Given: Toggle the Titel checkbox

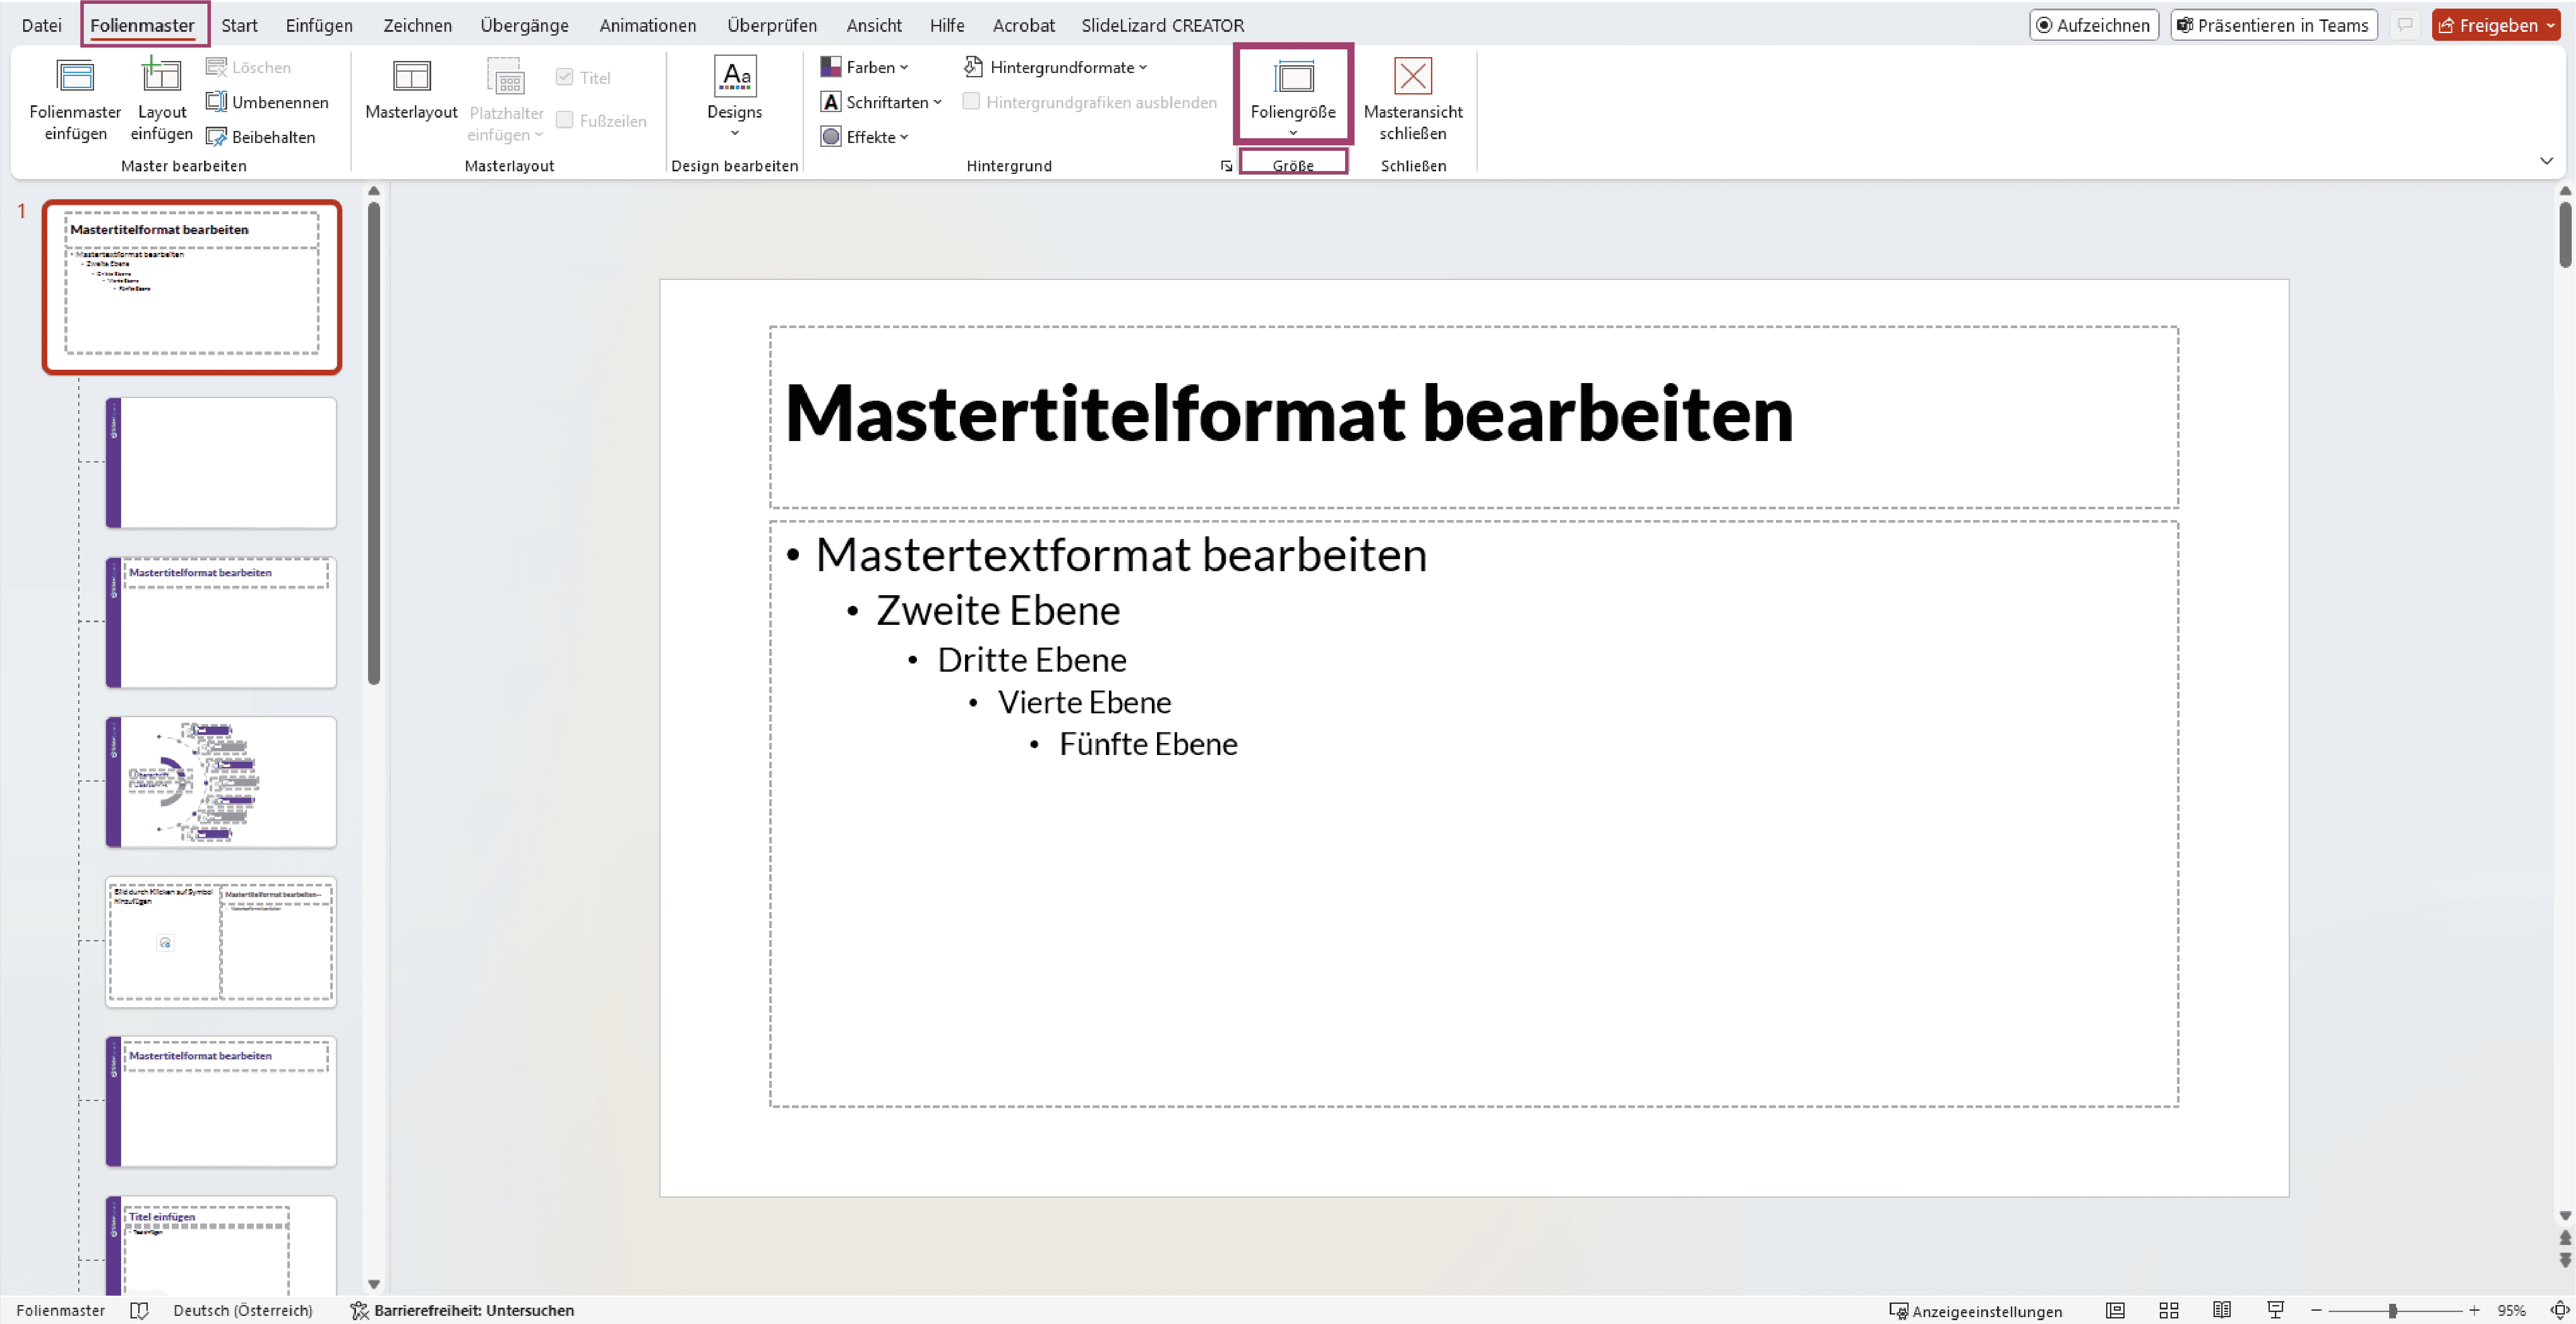Looking at the screenshot, I should [565, 77].
